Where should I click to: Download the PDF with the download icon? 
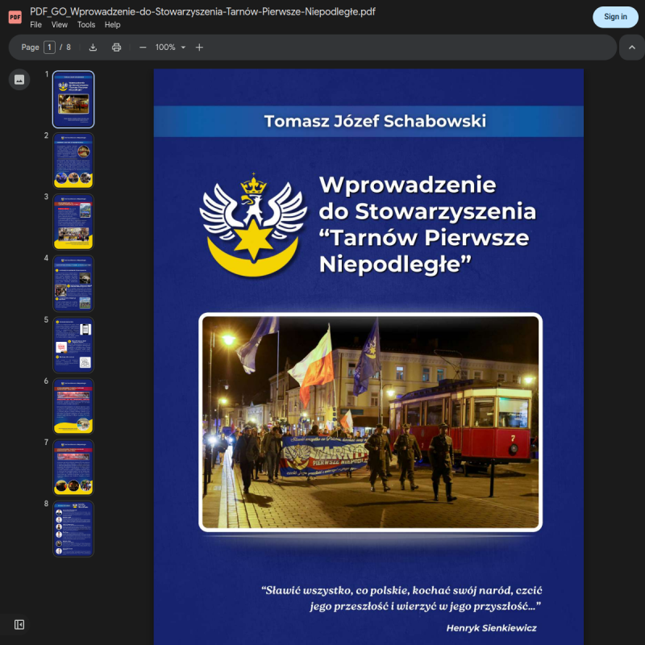point(93,48)
